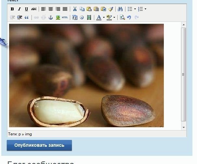Toggle underline text formatting
Viewport: 197px width, 164px height.
(26, 9)
